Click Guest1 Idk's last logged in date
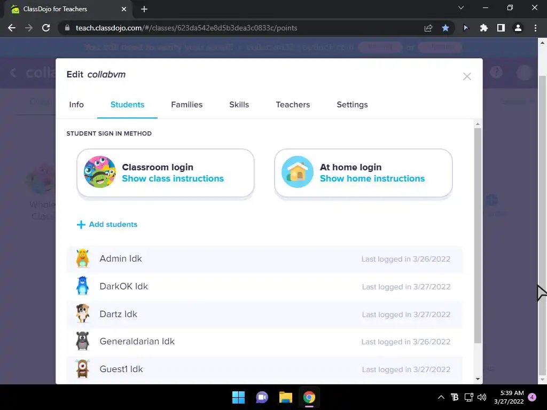Viewport: 547px width, 410px height. point(406,369)
